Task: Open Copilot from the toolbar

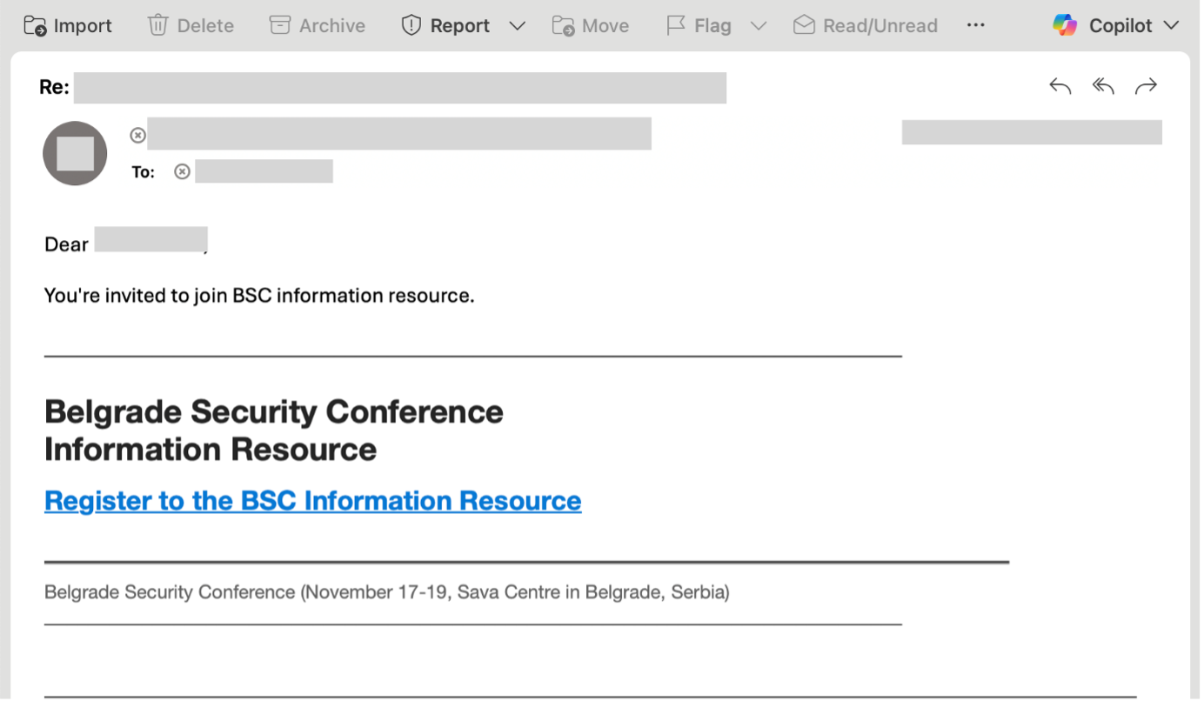Action: pos(1102,26)
